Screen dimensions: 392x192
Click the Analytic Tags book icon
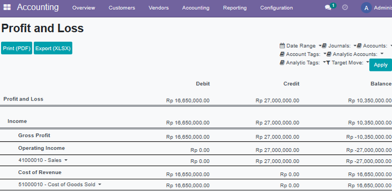pyautogui.click(x=282, y=62)
